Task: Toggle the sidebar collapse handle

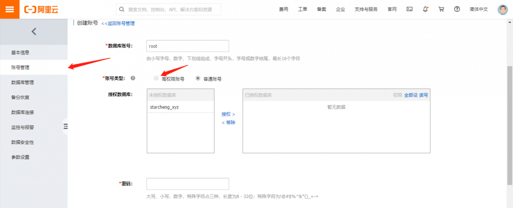Action: pyautogui.click(x=65, y=127)
